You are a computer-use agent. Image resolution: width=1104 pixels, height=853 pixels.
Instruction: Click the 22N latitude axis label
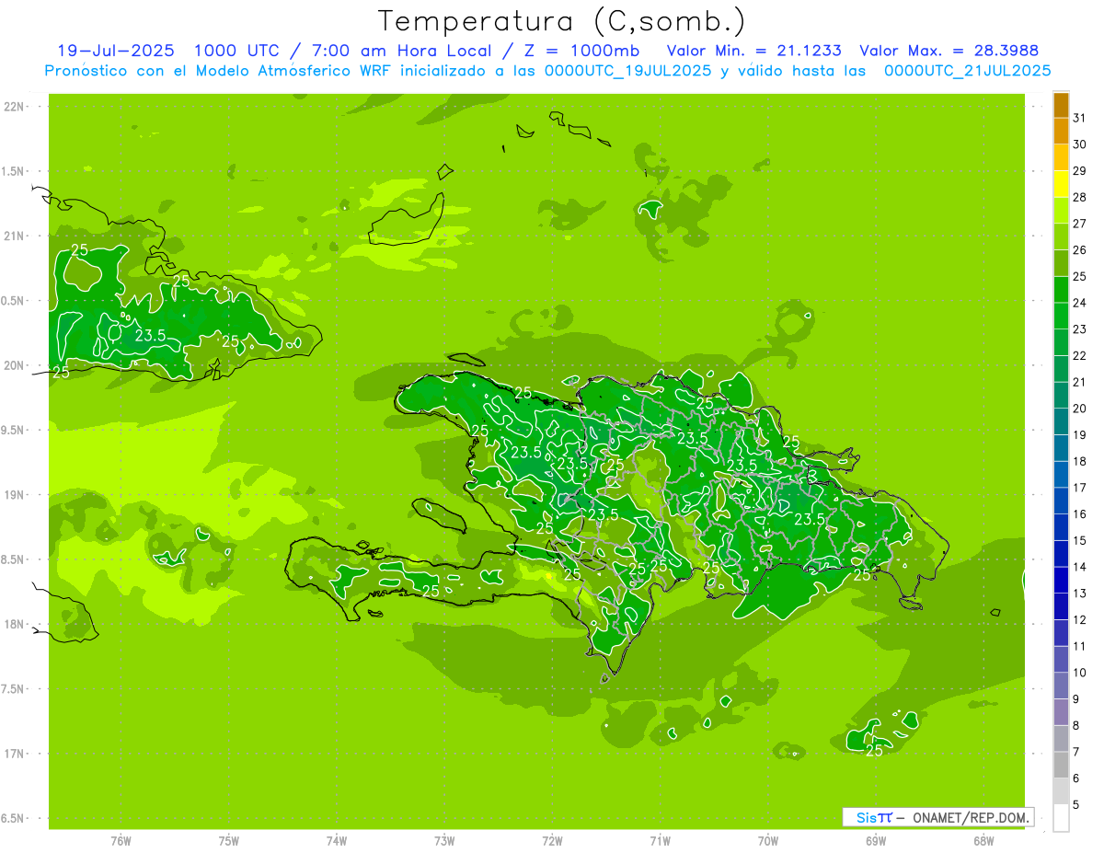[14, 107]
